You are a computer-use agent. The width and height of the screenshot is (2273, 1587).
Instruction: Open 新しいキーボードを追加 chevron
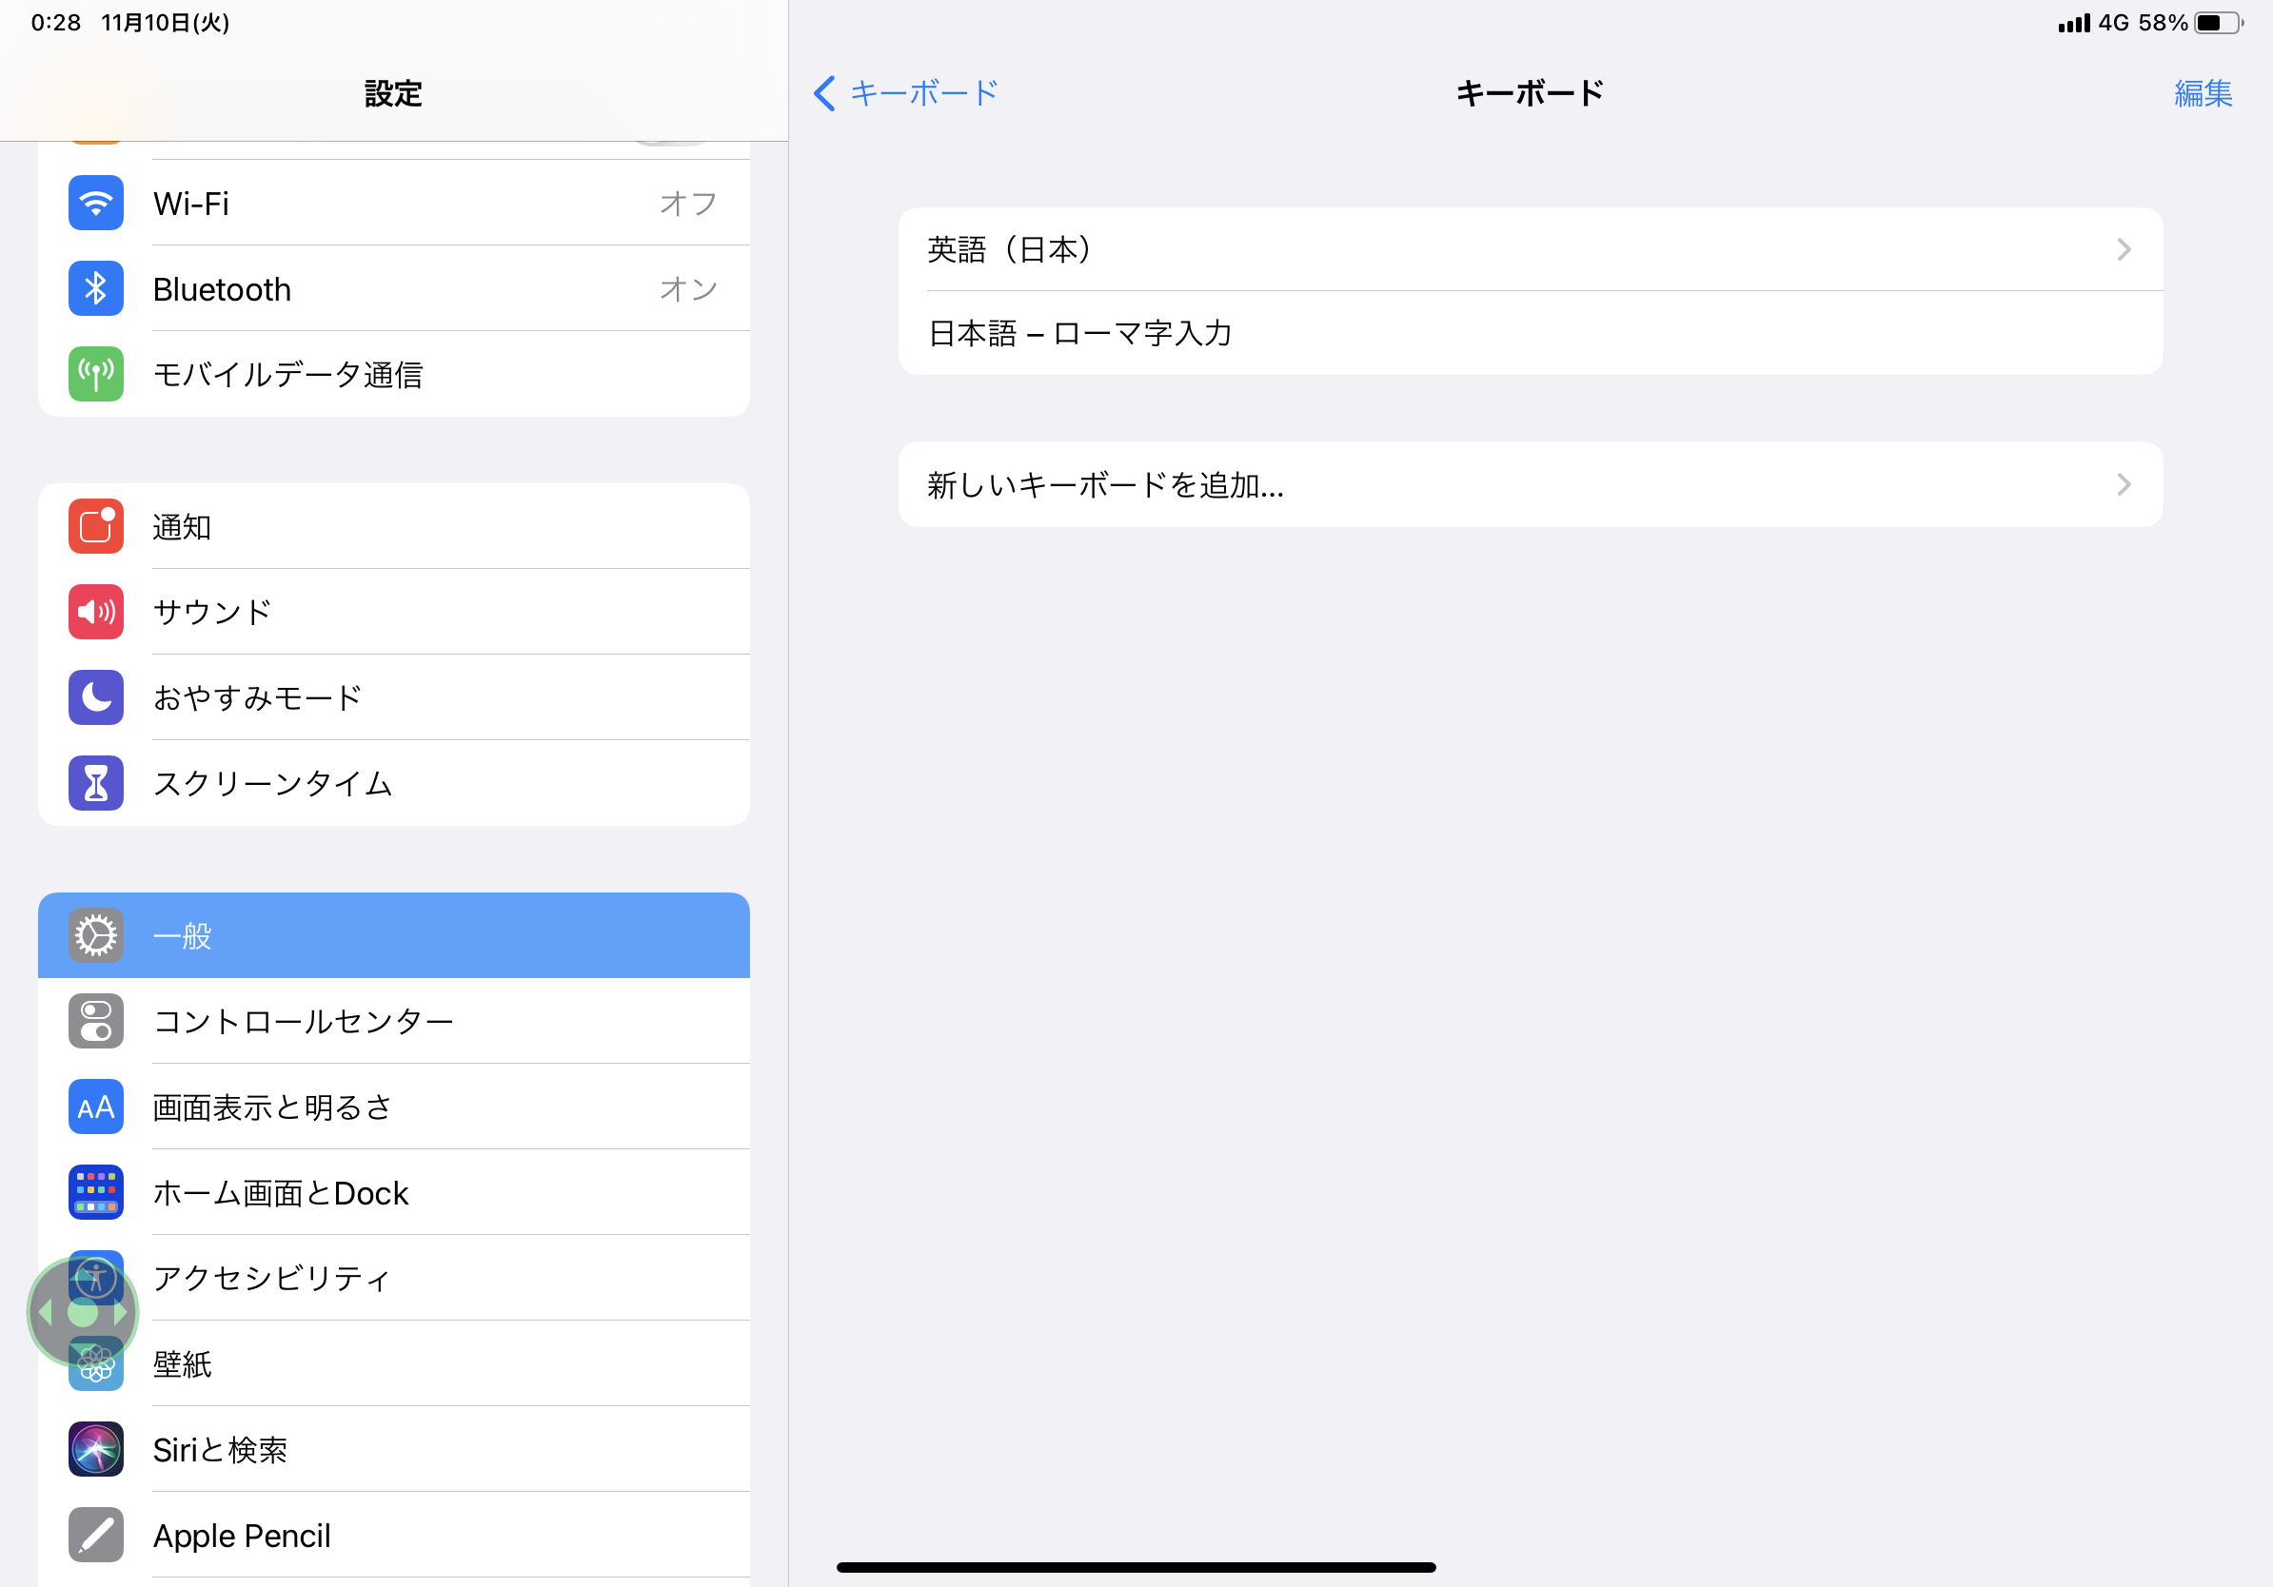2123,485
